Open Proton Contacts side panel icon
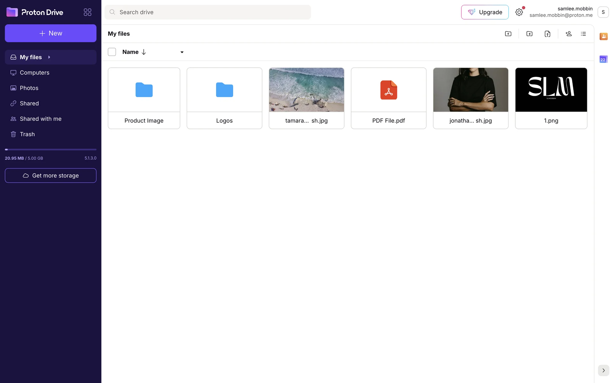The height and width of the screenshot is (383, 613). point(603,36)
